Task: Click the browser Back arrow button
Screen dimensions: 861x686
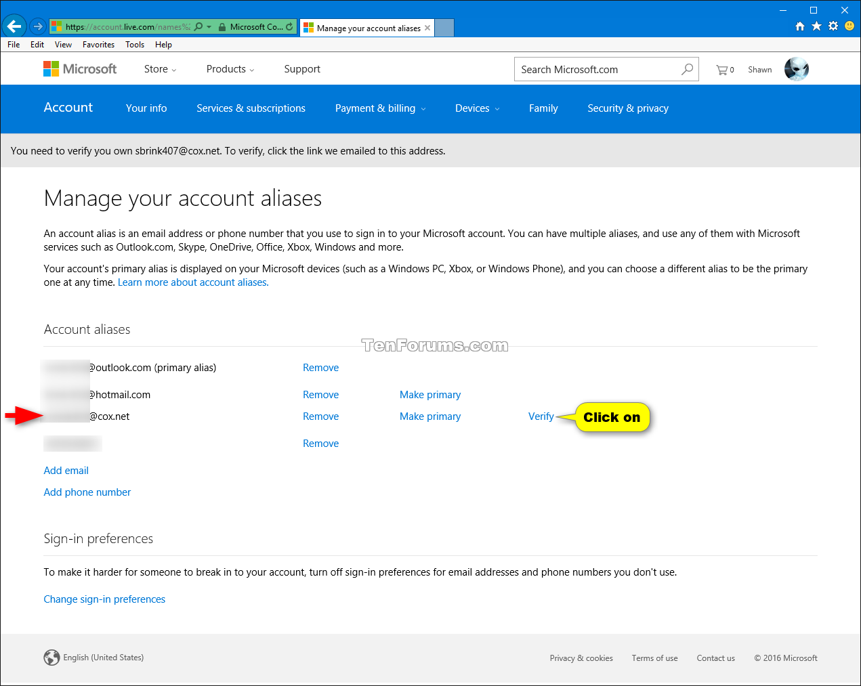Action: click(x=14, y=26)
